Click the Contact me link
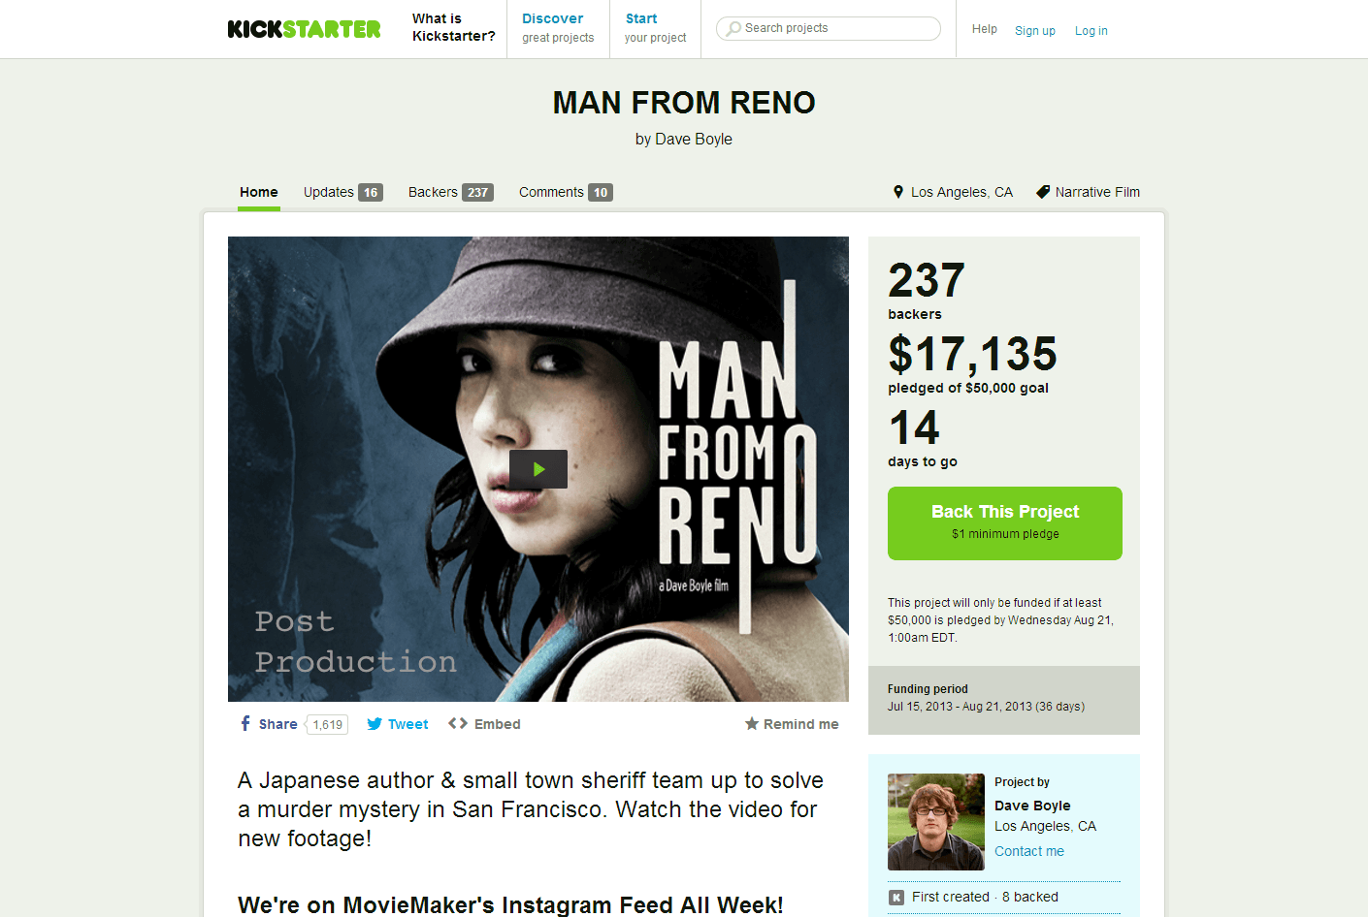 click(1029, 851)
